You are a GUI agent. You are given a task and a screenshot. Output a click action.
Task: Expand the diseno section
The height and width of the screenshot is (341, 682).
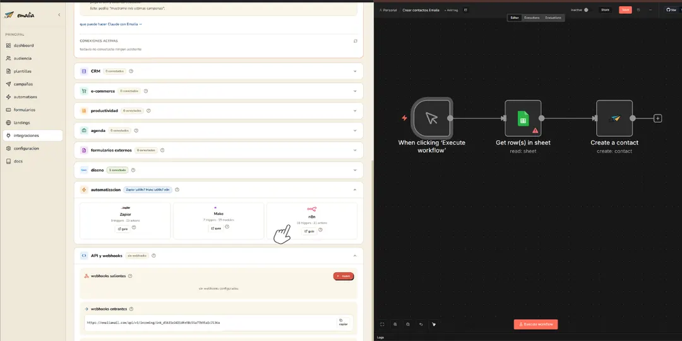click(x=355, y=170)
